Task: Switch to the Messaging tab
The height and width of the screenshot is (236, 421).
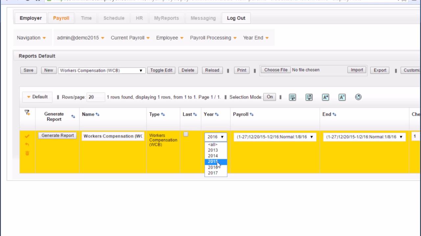Action: click(203, 18)
